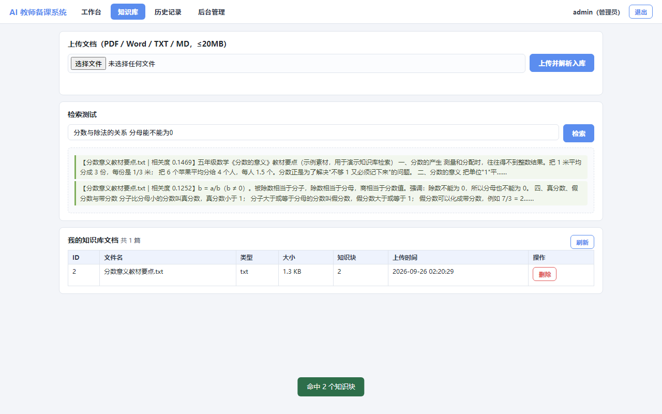Select the 知识库 tab

click(128, 12)
